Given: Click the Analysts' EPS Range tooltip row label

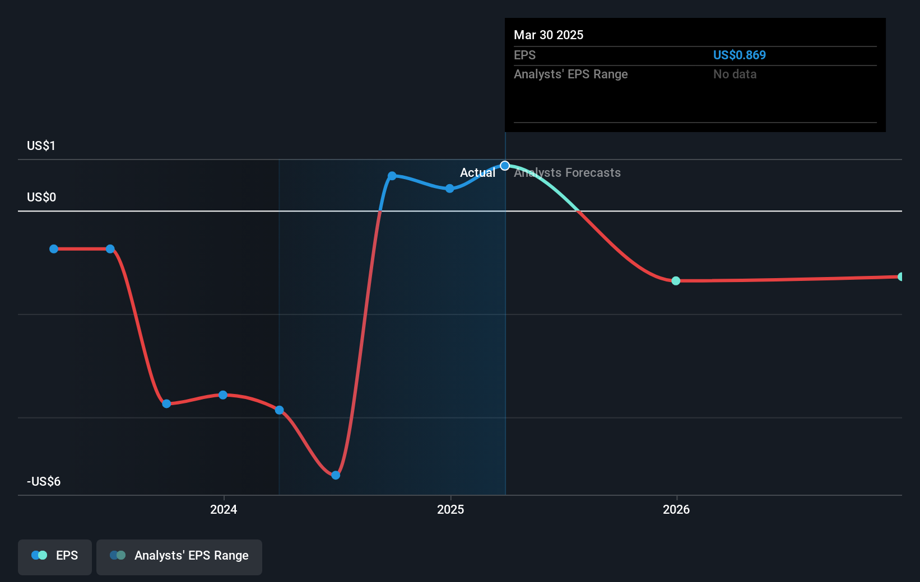Looking at the screenshot, I should tap(570, 74).
